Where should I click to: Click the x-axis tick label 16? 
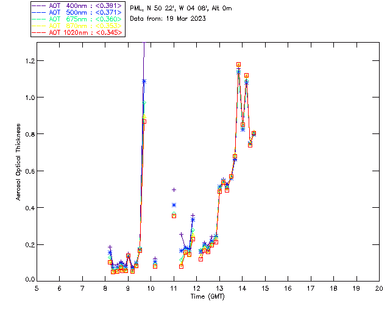288,288
